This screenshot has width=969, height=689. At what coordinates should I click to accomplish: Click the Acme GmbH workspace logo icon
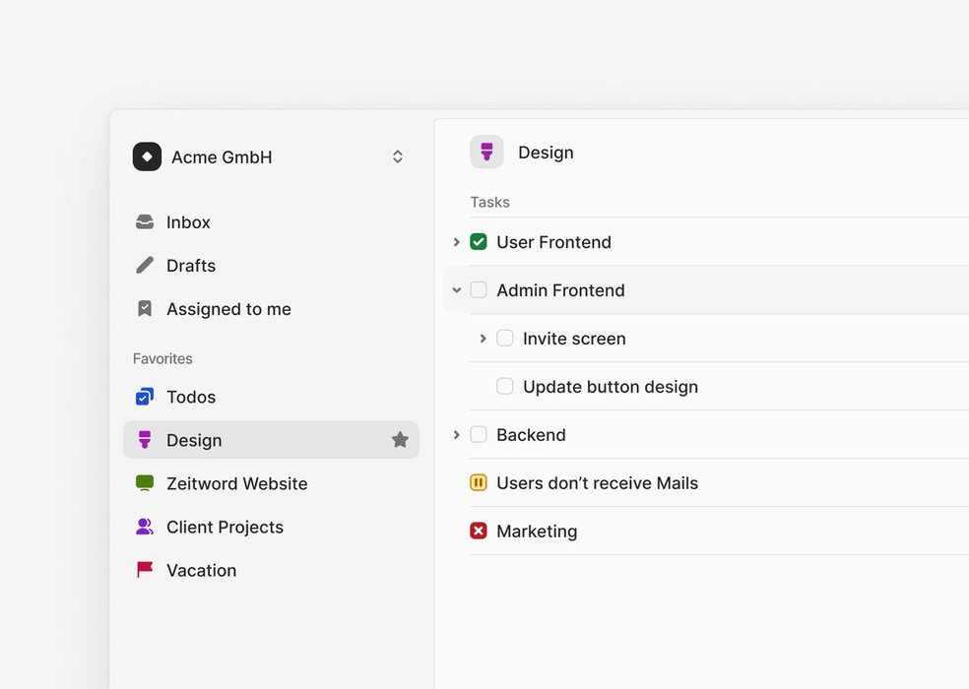pyautogui.click(x=147, y=157)
